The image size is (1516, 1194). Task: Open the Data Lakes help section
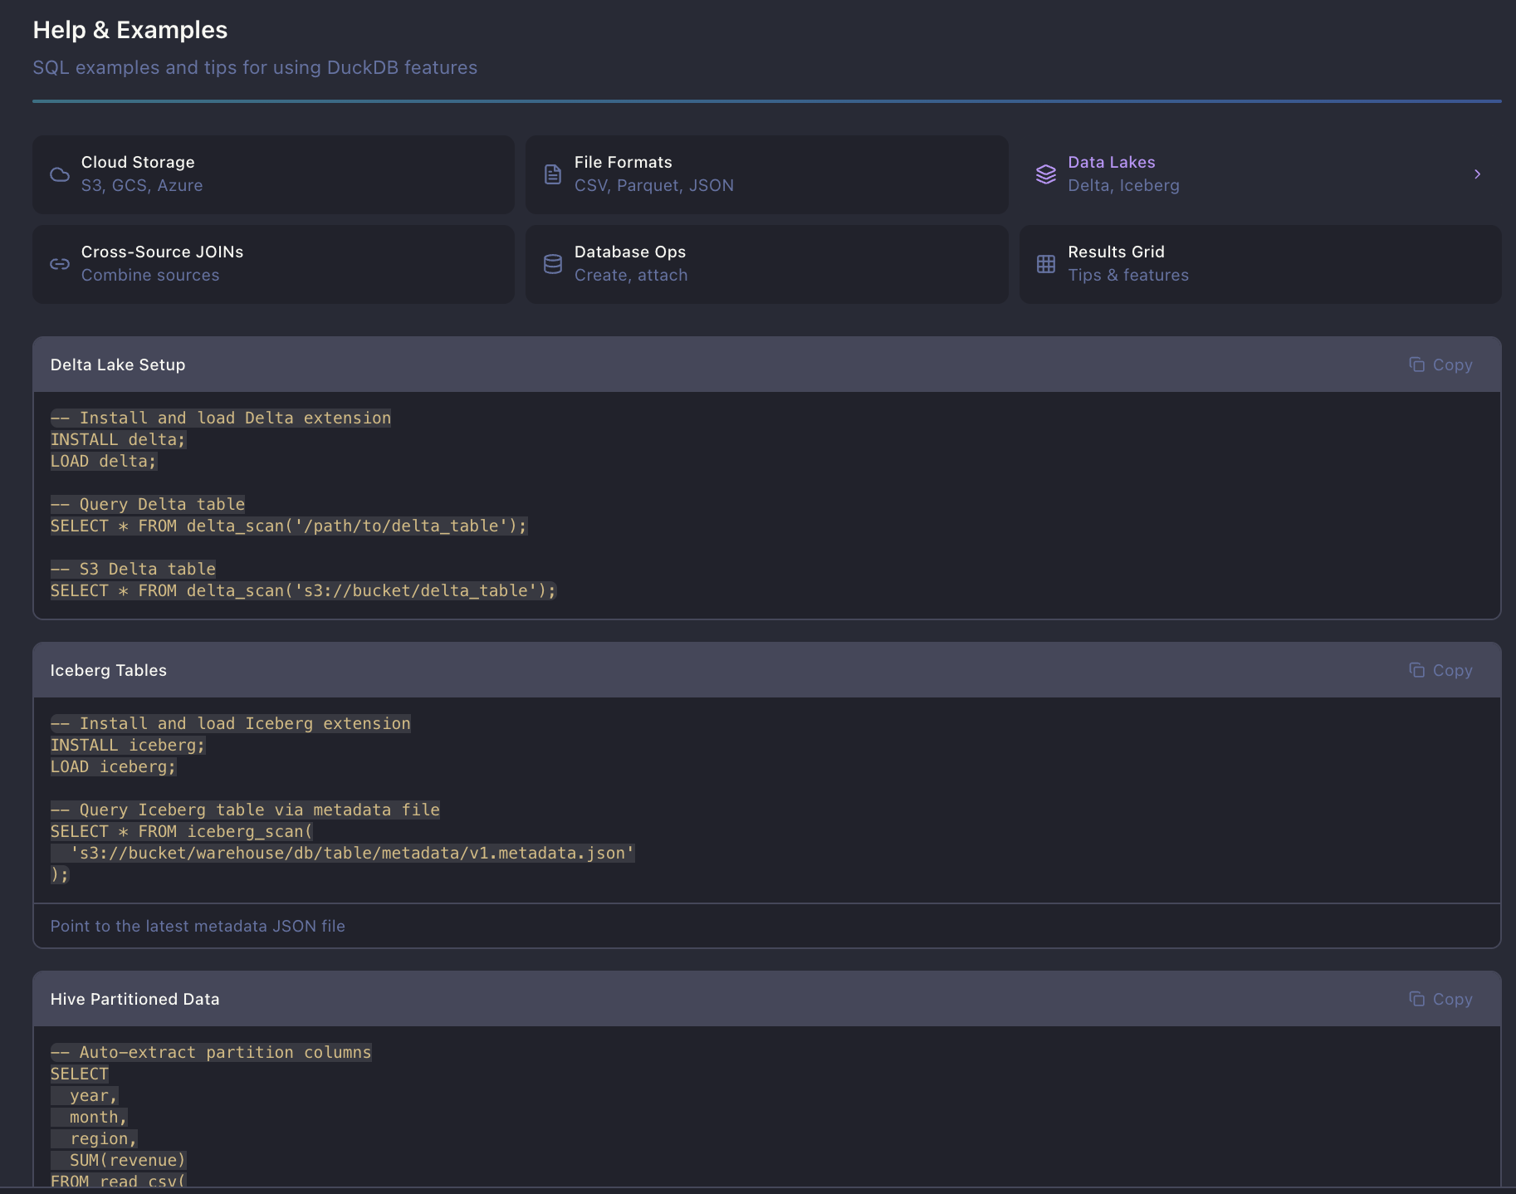tap(1204, 174)
